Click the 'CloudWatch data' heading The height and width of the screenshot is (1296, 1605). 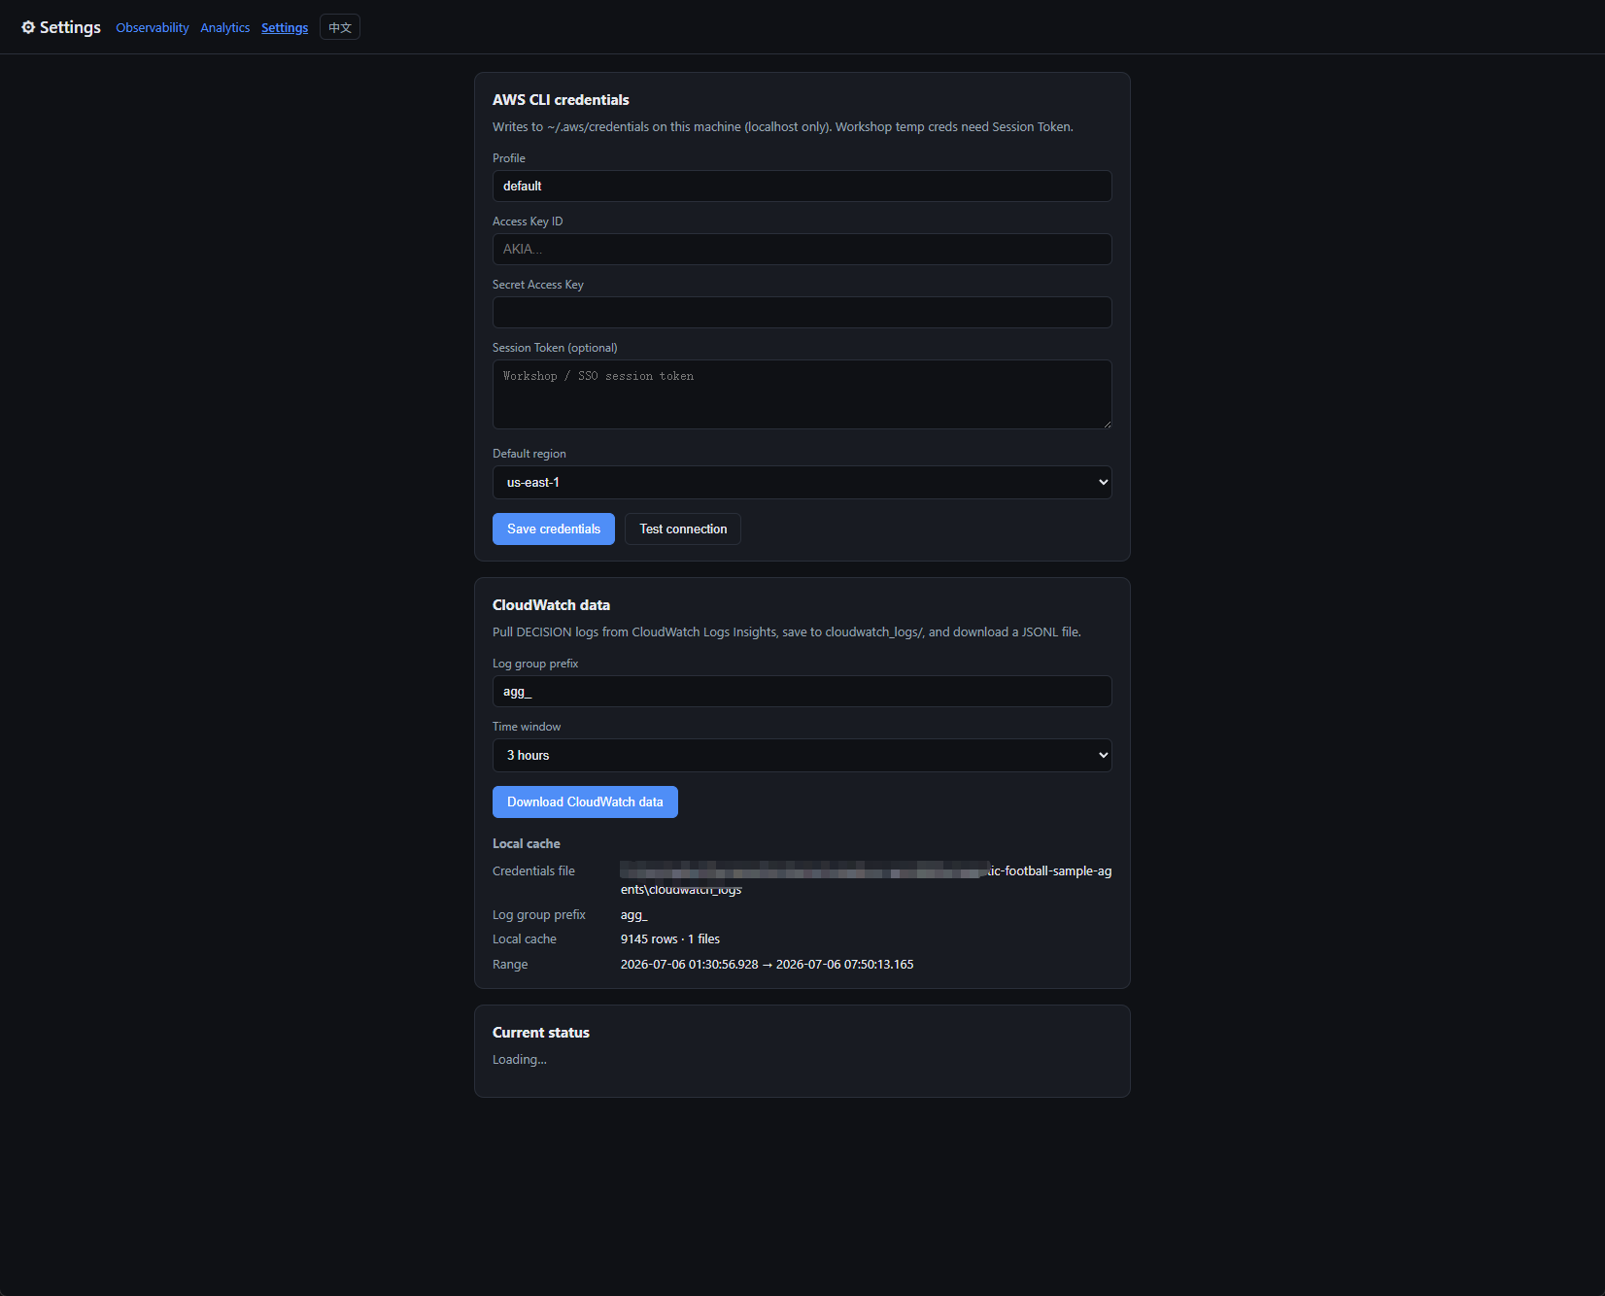(x=551, y=605)
